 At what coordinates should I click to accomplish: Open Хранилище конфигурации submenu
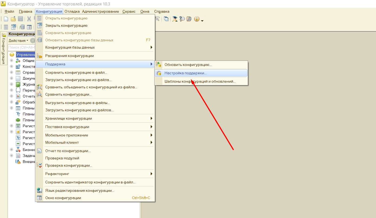click(x=95, y=119)
